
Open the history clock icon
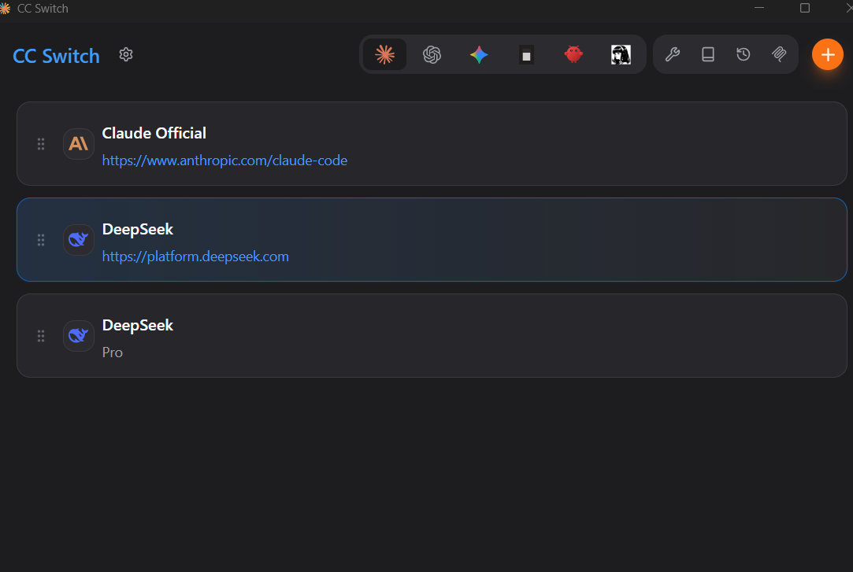click(x=743, y=54)
